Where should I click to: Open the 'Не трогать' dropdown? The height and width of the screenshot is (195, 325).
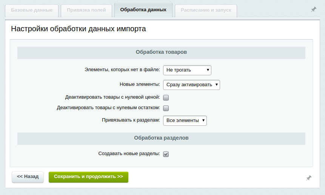point(187,70)
